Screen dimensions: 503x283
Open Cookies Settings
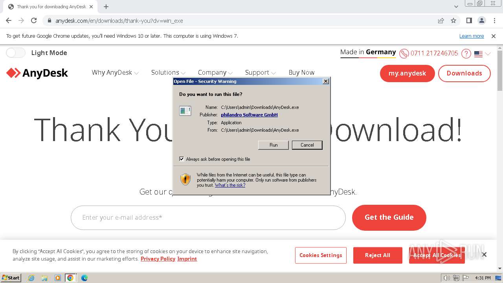tap(321, 255)
